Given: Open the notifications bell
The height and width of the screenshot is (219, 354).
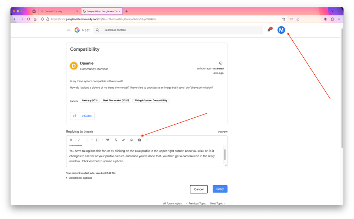Looking at the screenshot, I should click(x=269, y=30).
